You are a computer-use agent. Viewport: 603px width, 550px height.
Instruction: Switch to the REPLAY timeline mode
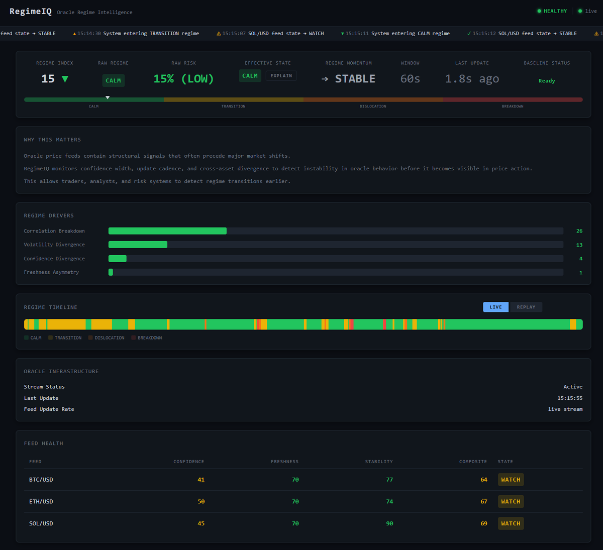point(526,307)
